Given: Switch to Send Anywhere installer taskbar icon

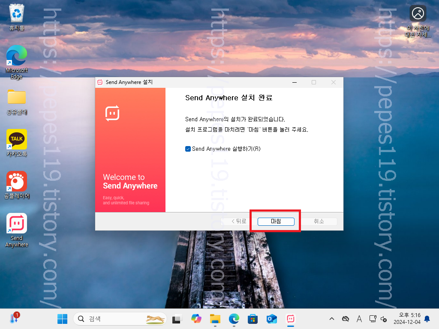Looking at the screenshot, I should click(290, 319).
